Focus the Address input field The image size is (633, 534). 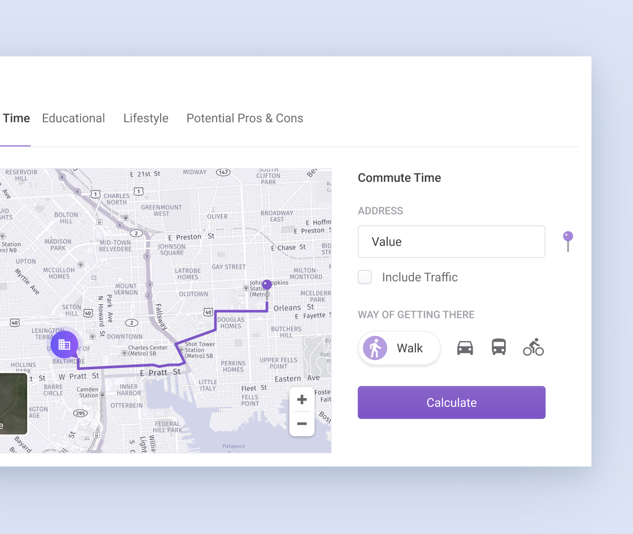tap(451, 242)
